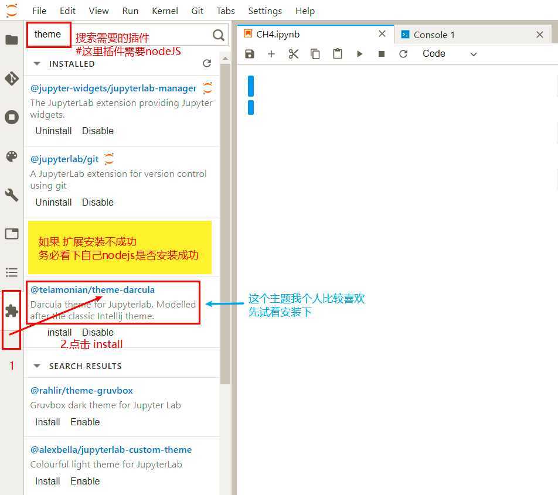Viewport: 558px width, 495px height.
Task: Open @jupyter-widgets/jupyterlab-manager link
Action: coord(113,88)
